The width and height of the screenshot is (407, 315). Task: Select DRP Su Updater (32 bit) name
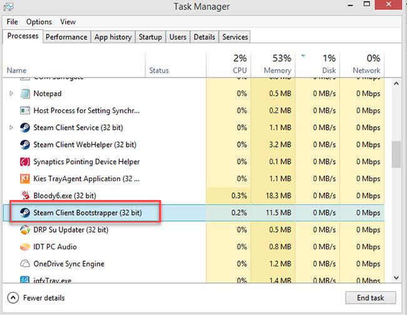[71, 230]
